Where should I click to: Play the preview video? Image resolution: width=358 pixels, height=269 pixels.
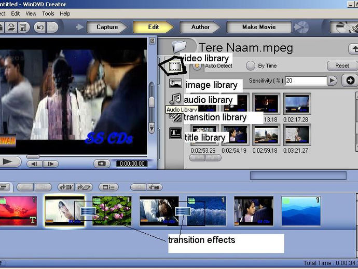9,162
